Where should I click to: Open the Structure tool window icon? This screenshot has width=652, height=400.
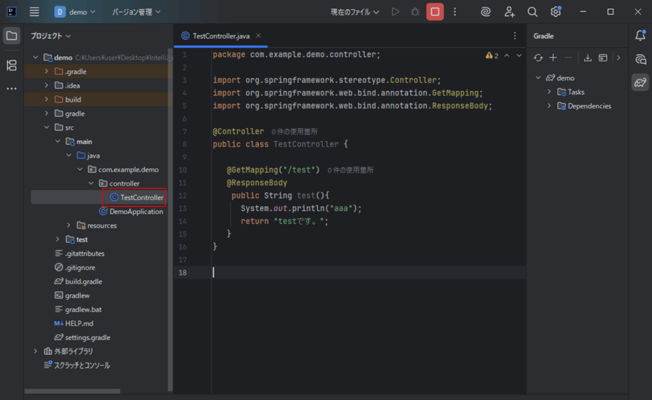11,66
